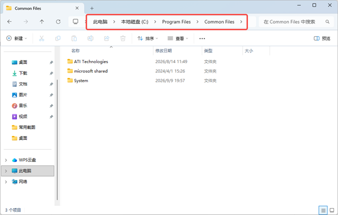This screenshot has width=338, height=215.
Task: Click the Cut scissors icon
Action: click(42, 38)
